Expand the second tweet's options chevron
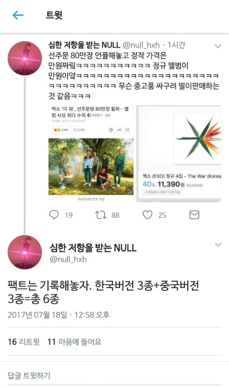229x388 pixels. [x=218, y=244]
